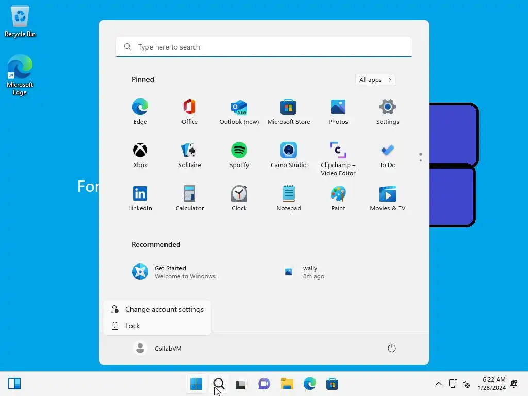
Task: Open File Explorer from taskbar
Action: tap(287, 384)
